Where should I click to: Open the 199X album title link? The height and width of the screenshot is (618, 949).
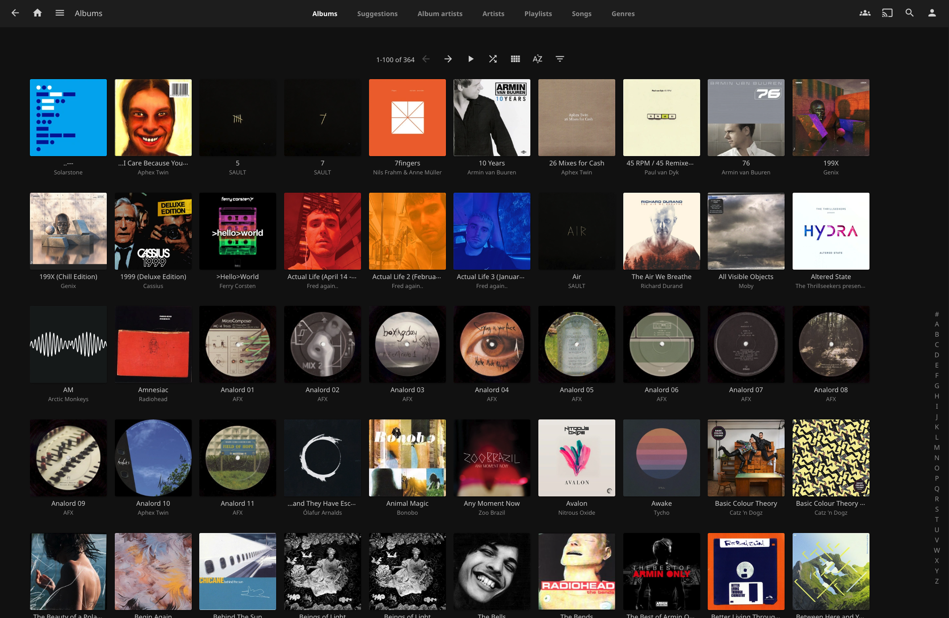coord(831,163)
